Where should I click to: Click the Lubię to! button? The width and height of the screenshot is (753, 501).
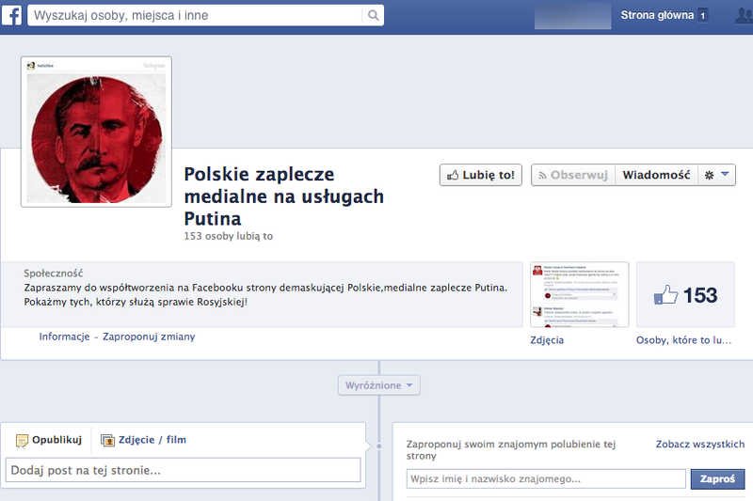coord(480,175)
